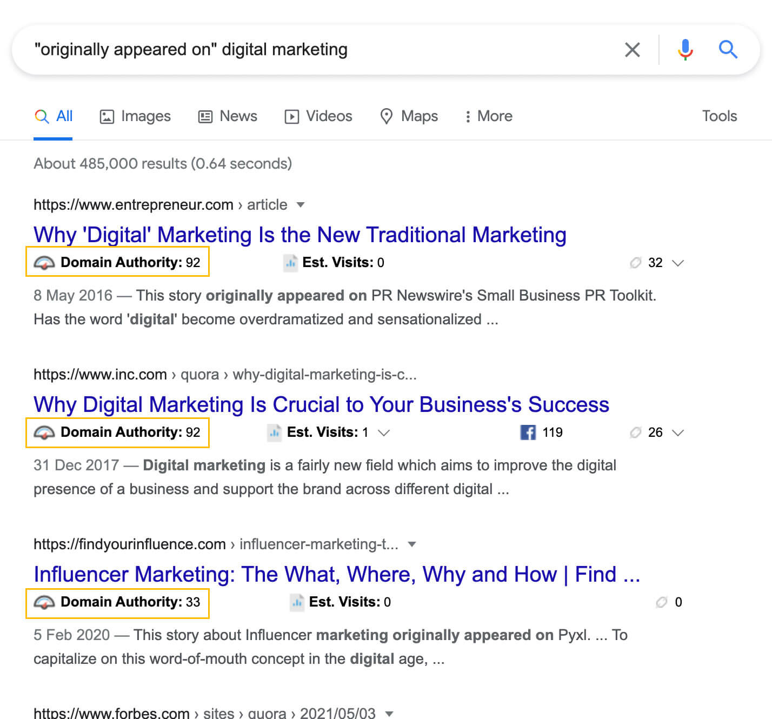
Task: Expand the URL dropdown next to entrepreneur.com article
Action: click(x=301, y=205)
